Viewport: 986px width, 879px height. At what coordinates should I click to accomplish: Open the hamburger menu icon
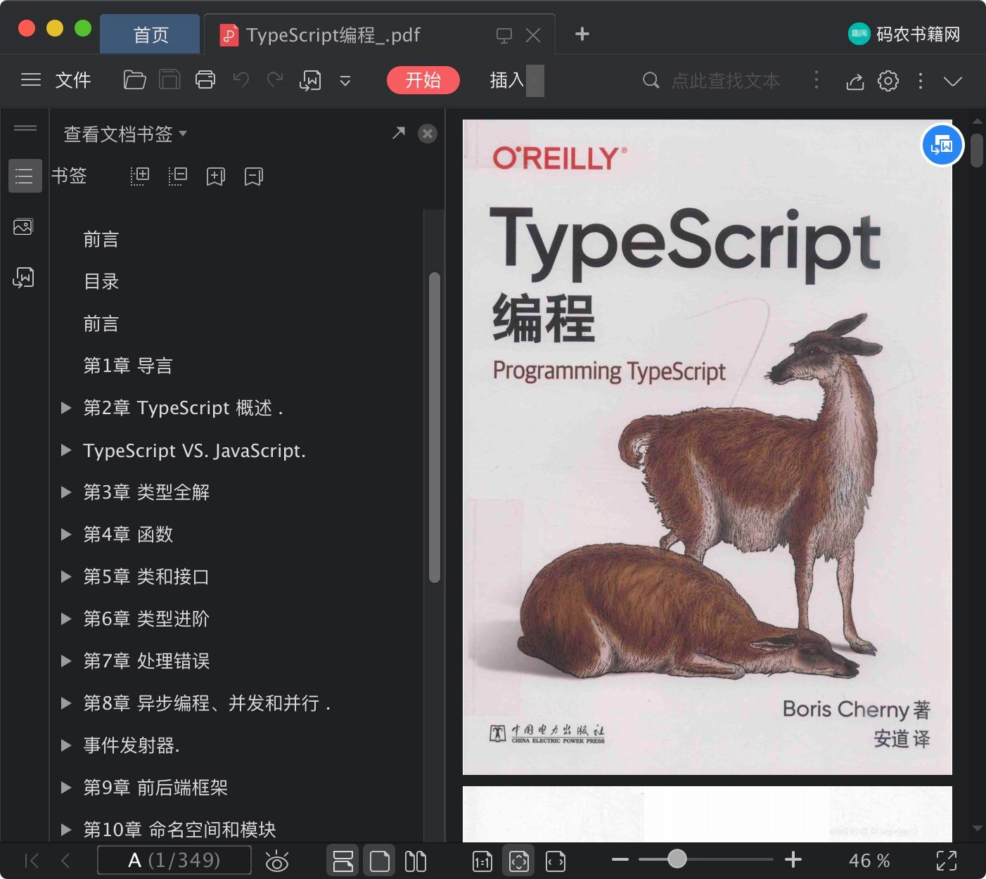coord(31,80)
